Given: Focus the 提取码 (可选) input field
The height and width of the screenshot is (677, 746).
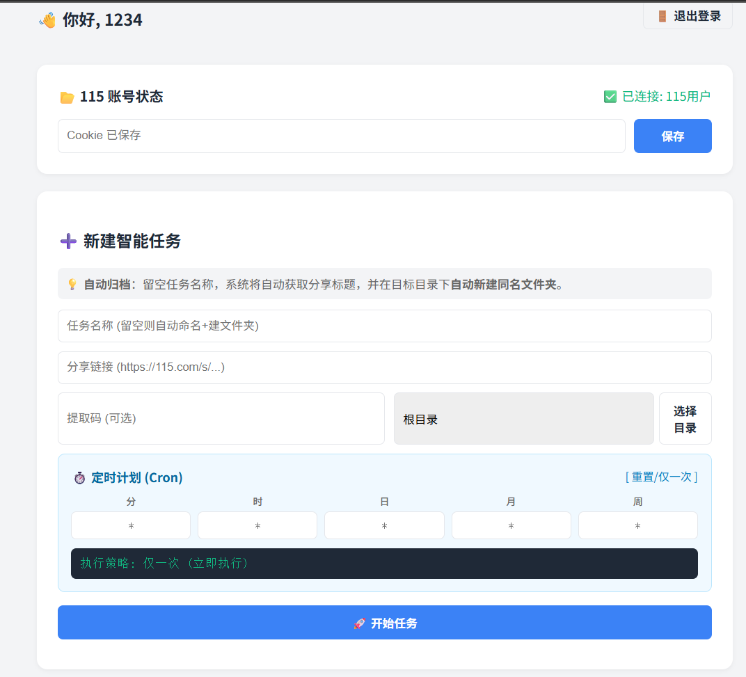Looking at the screenshot, I should 221,419.
